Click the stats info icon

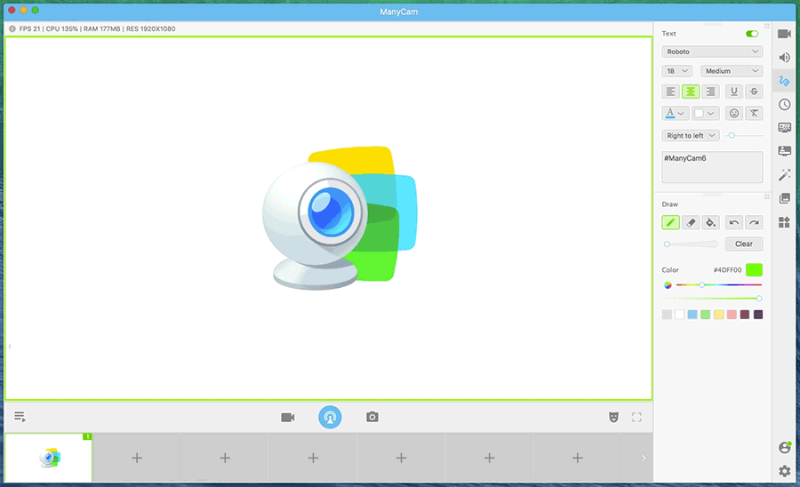pyautogui.click(x=12, y=29)
